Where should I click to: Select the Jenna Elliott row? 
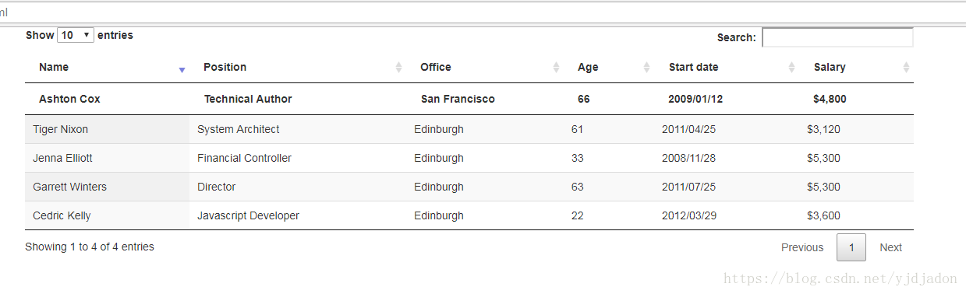tap(469, 158)
